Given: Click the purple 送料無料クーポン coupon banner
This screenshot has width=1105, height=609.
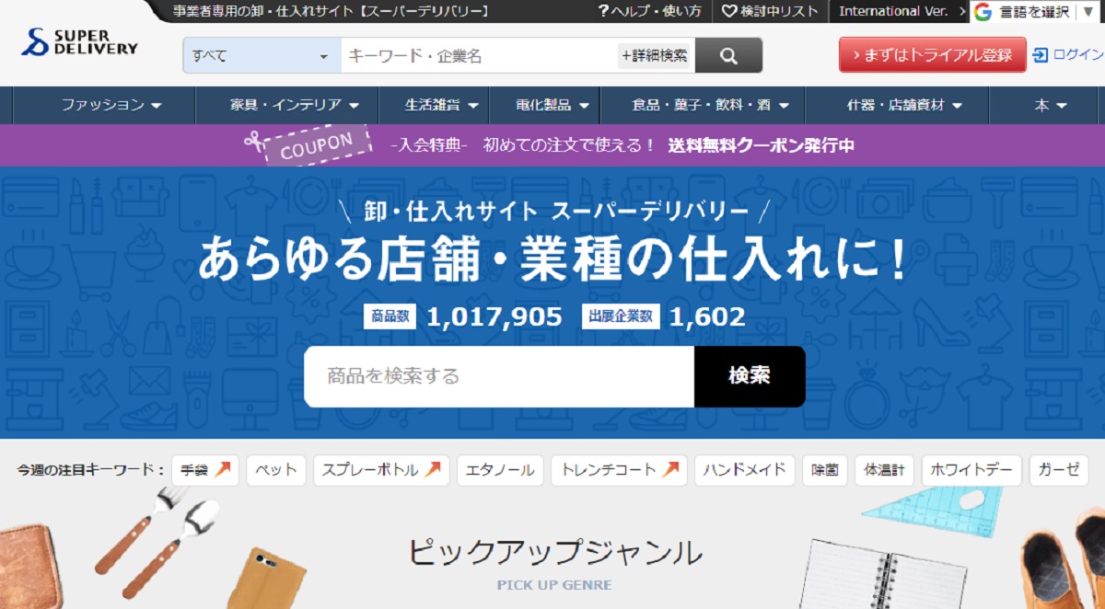Looking at the screenshot, I should click(552, 144).
